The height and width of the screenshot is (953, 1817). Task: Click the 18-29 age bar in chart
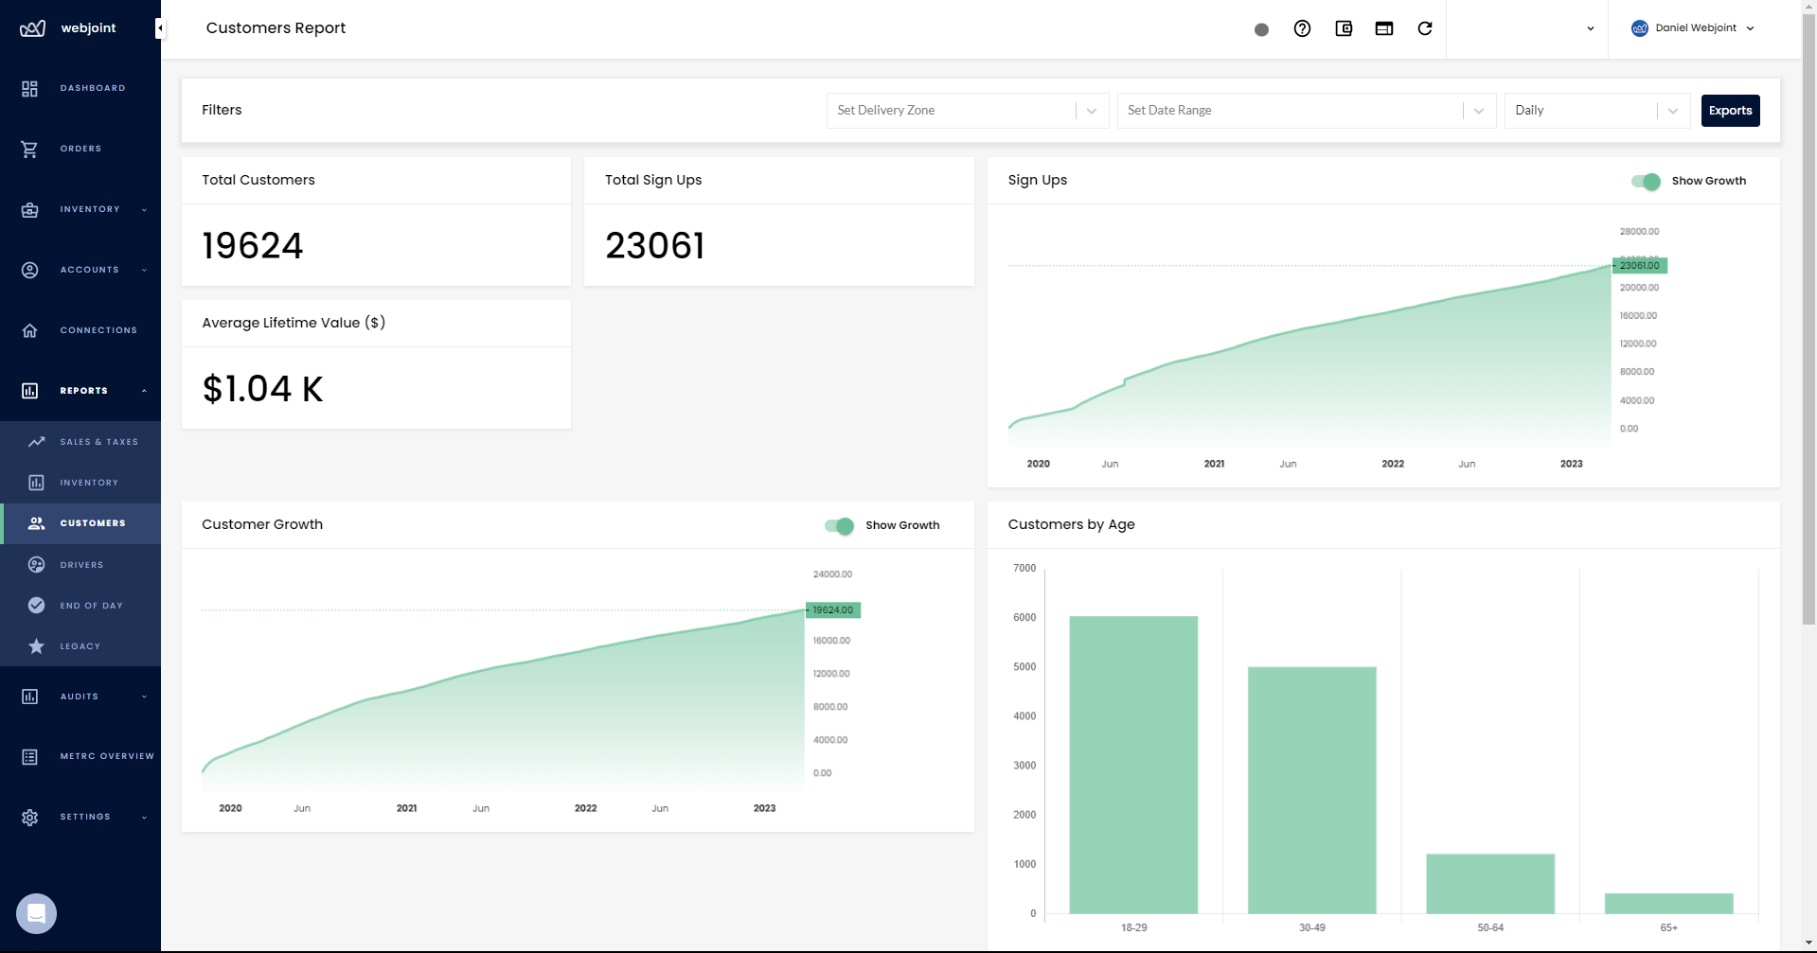pos(1133,765)
